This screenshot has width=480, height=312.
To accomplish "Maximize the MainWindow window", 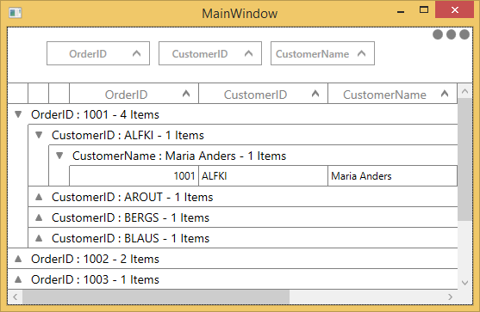I will point(424,10).
